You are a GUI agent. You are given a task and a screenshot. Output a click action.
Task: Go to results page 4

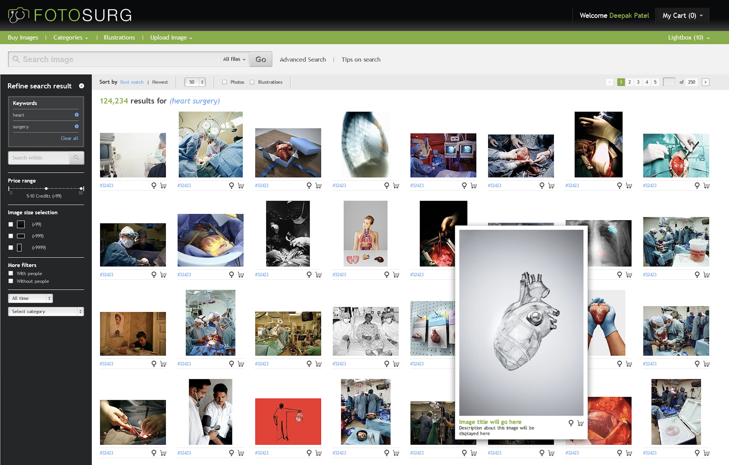coord(647,82)
